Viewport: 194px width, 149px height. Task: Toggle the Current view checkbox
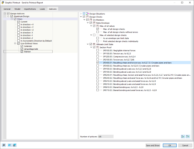19,22
